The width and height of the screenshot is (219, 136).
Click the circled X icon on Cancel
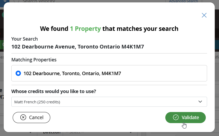click(x=23, y=117)
